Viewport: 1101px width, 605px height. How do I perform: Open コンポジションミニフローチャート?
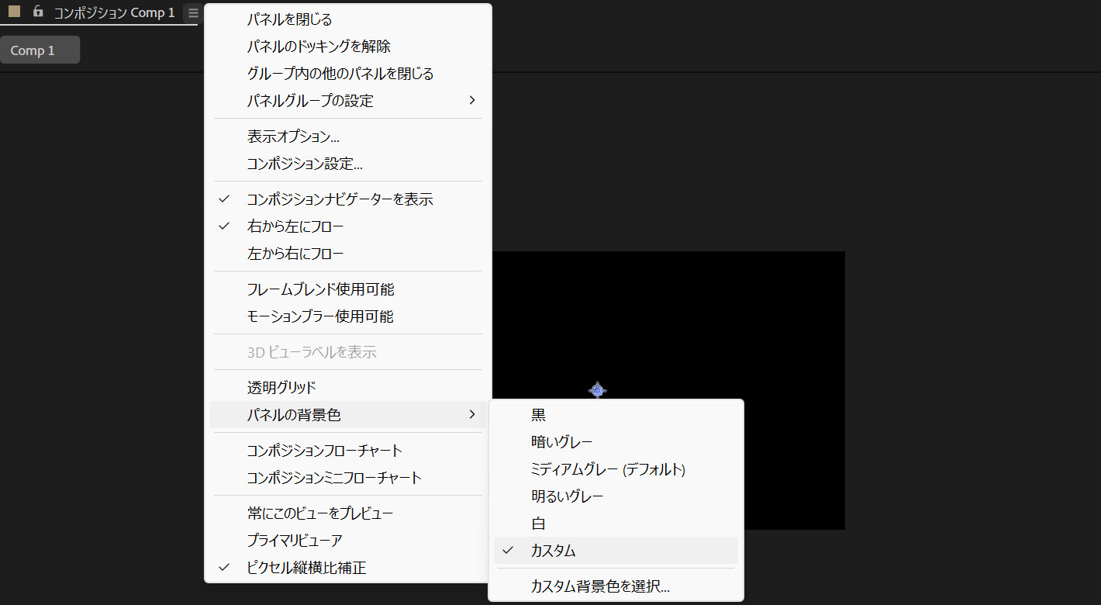347,478
